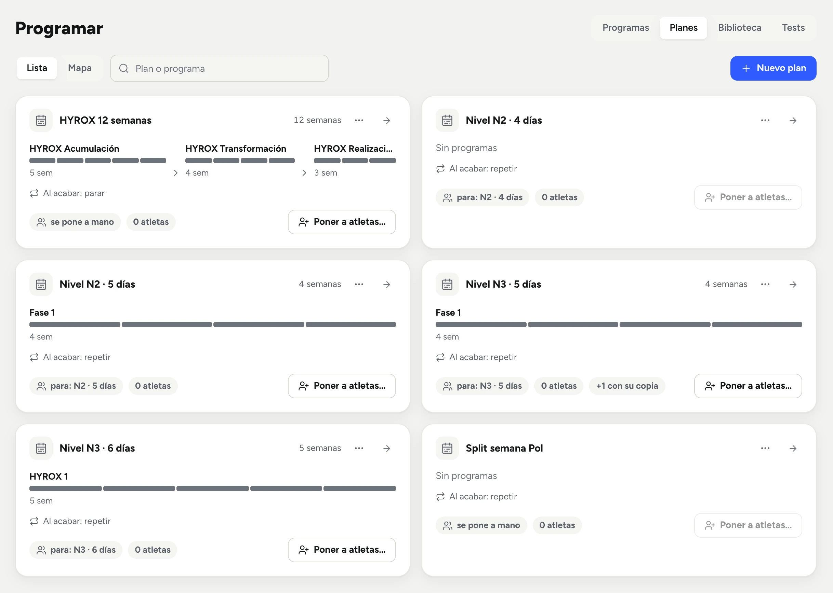Screen dimensions: 833x593
Task: Create a new plan with Nuevo plan
Action: coord(773,68)
